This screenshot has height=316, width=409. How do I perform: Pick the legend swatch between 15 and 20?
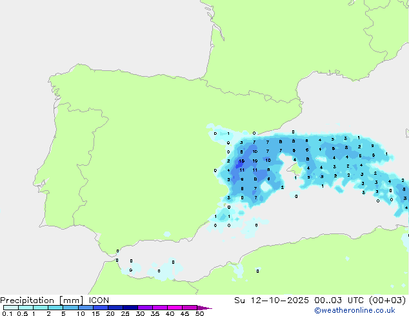(102, 308)
